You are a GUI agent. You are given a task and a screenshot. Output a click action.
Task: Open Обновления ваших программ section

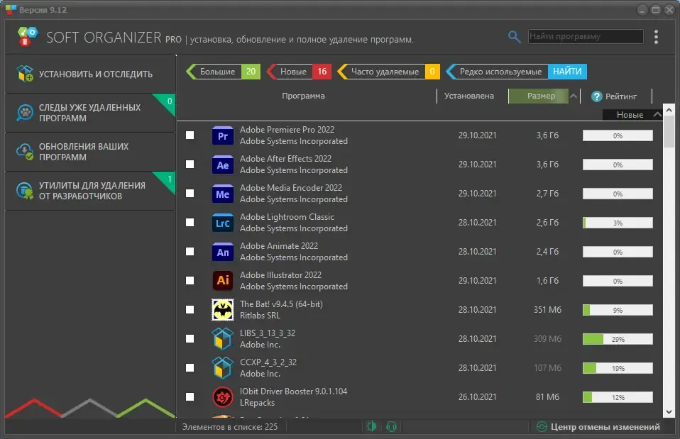pos(90,152)
